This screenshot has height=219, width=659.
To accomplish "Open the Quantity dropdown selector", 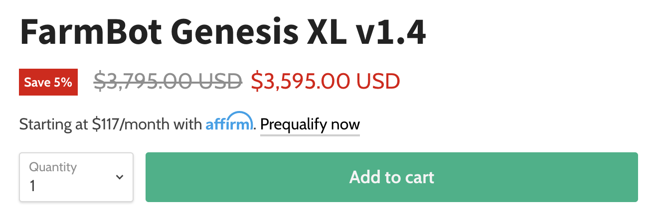I will point(76,177).
